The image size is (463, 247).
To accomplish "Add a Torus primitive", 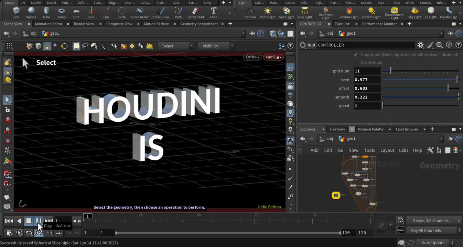I will (61, 13).
